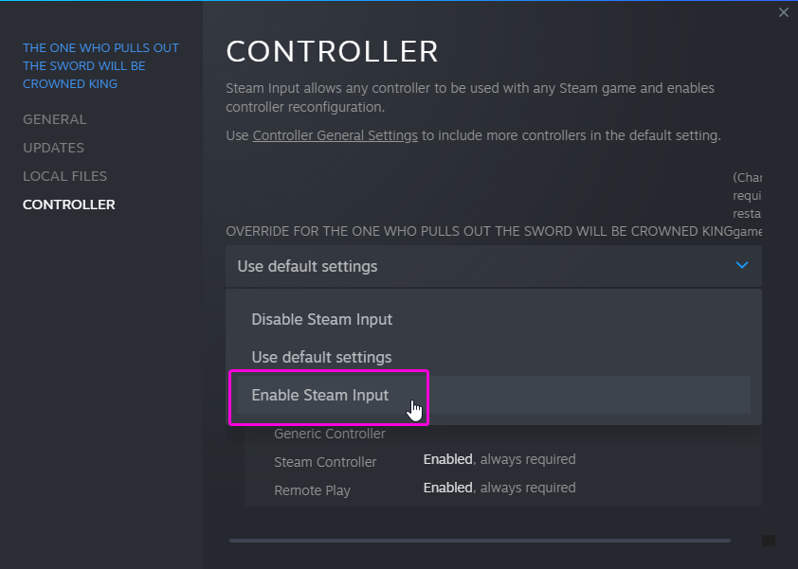Image resolution: width=798 pixels, height=569 pixels.
Task: Open the Updates section
Action: click(x=54, y=148)
